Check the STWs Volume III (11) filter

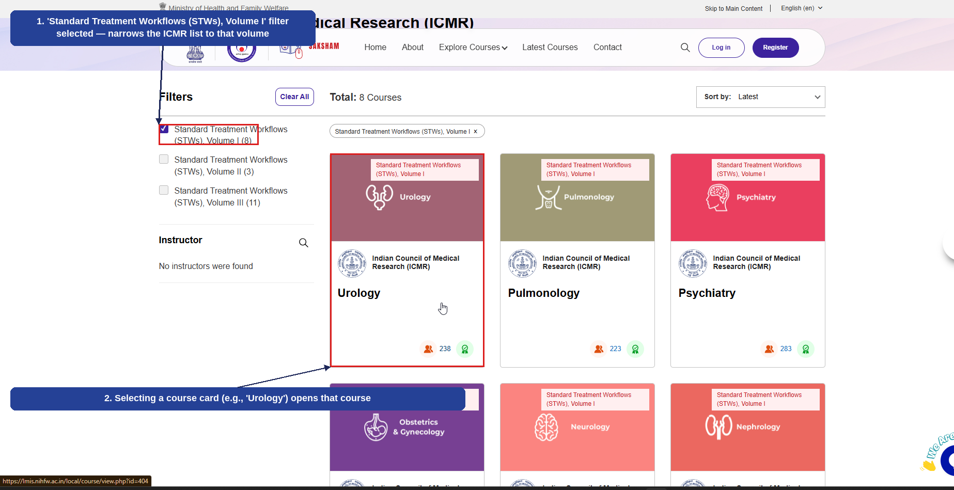coord(164,190)
